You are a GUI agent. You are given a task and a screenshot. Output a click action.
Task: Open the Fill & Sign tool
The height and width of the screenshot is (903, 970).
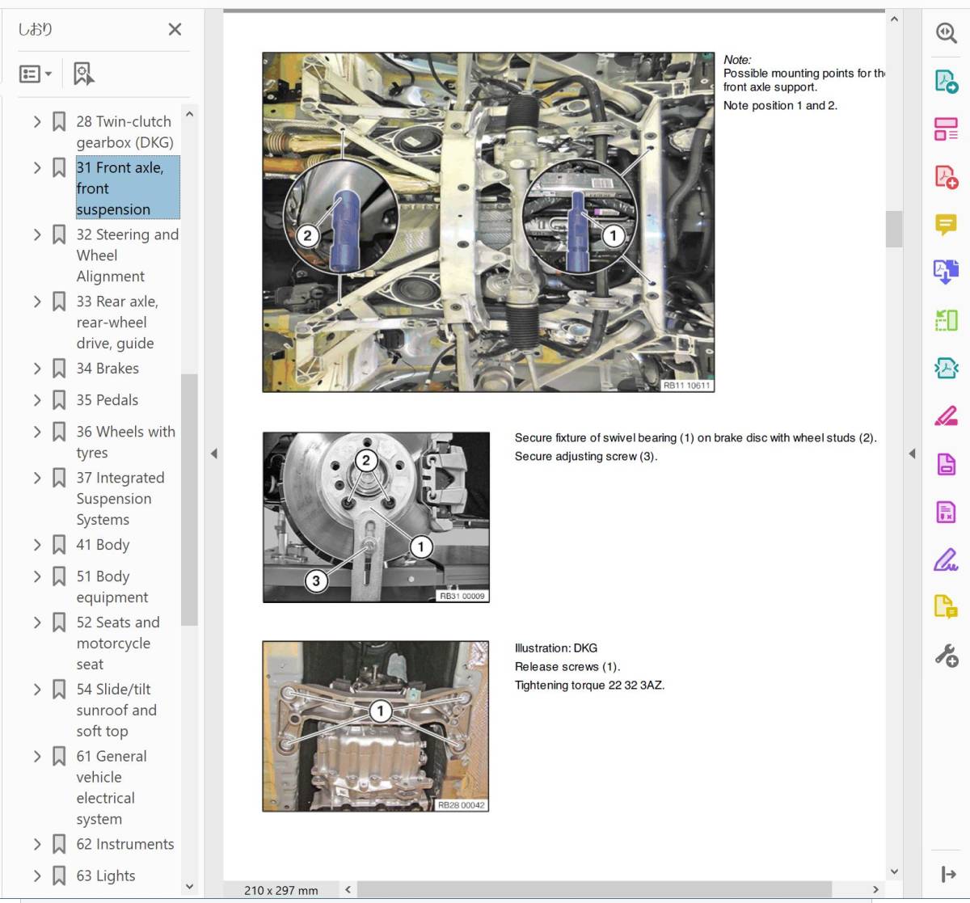(946, 559)
